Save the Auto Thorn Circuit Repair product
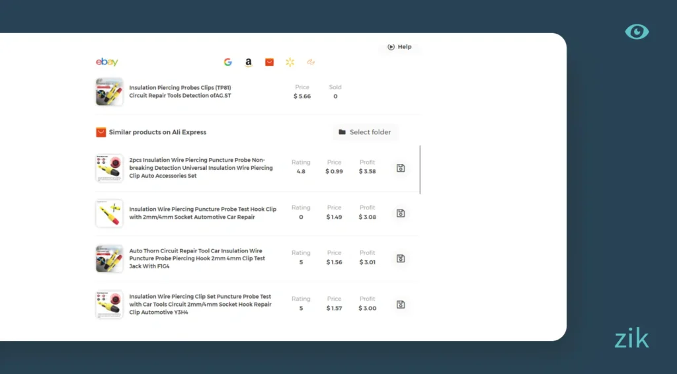The image size is (677, 374). [x=401, y=258]
